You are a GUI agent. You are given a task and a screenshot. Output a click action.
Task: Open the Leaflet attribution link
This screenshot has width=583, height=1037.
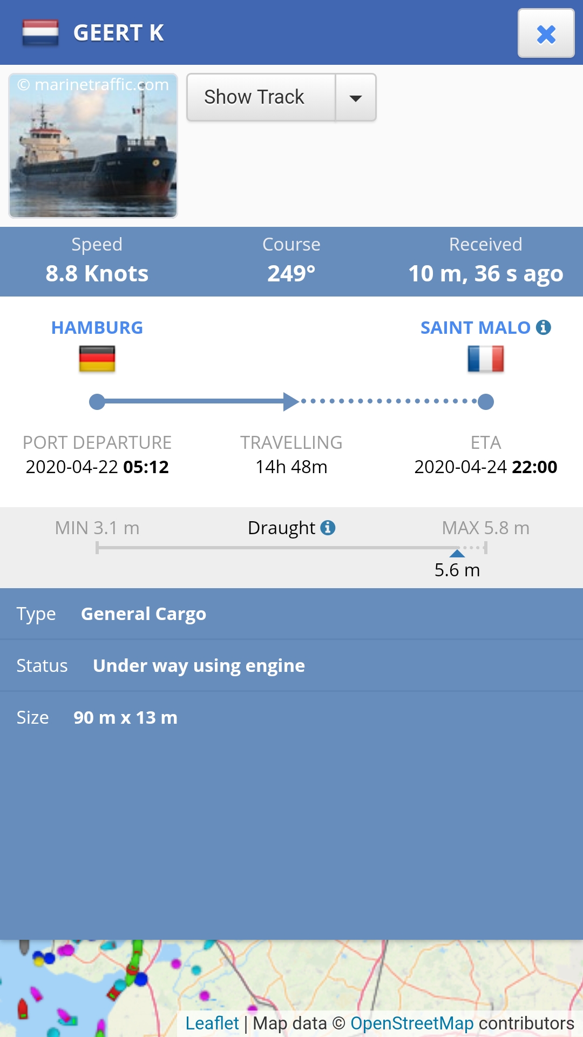coord(212,1023)
